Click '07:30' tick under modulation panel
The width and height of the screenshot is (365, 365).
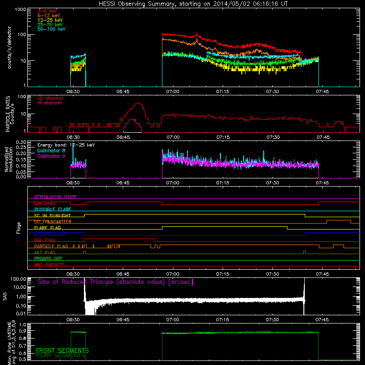272,183
